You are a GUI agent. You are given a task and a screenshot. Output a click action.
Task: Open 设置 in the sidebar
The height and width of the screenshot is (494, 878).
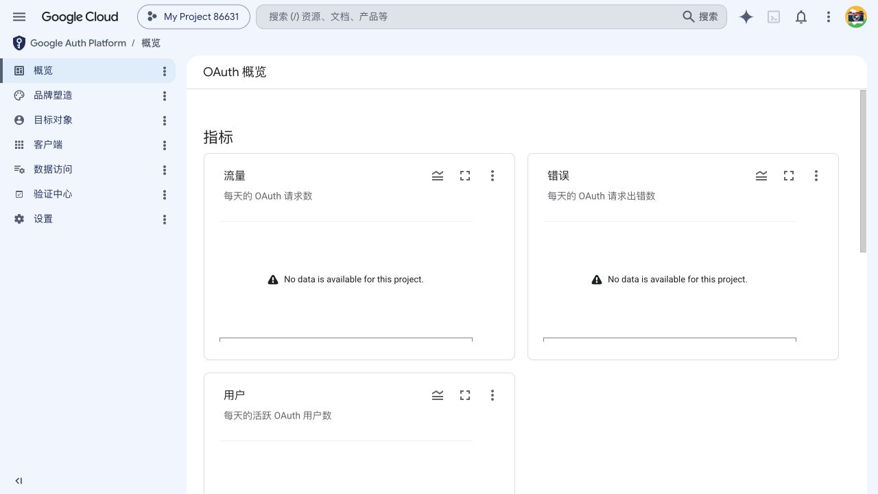pos(88,219)
